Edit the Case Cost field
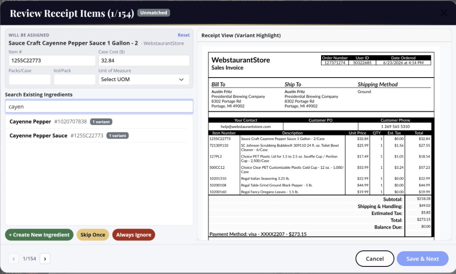Screen dimensions: 456x274 [x=144, y=61]
